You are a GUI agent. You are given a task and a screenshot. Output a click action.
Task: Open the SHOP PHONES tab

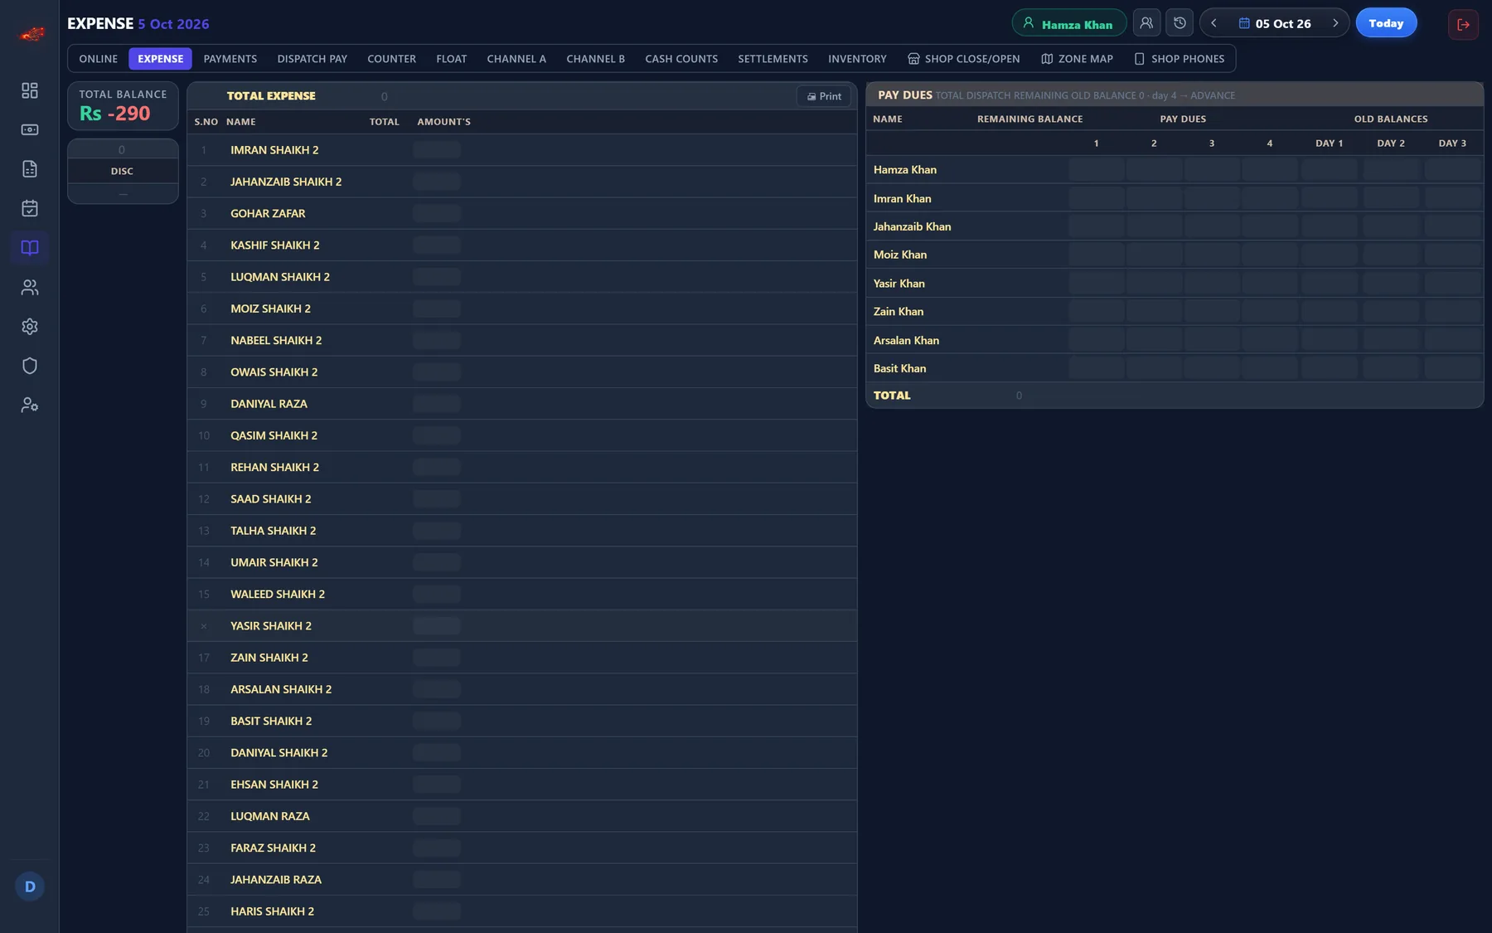1179,59
